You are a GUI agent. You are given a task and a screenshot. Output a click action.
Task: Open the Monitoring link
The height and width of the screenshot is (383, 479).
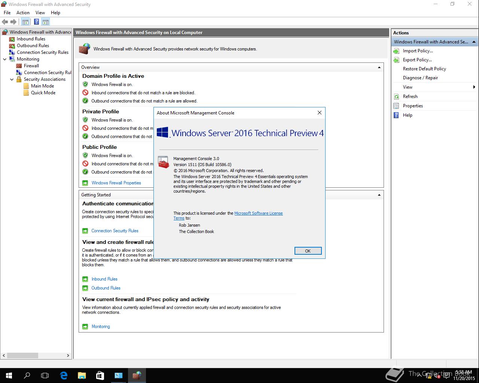(101, 327)
